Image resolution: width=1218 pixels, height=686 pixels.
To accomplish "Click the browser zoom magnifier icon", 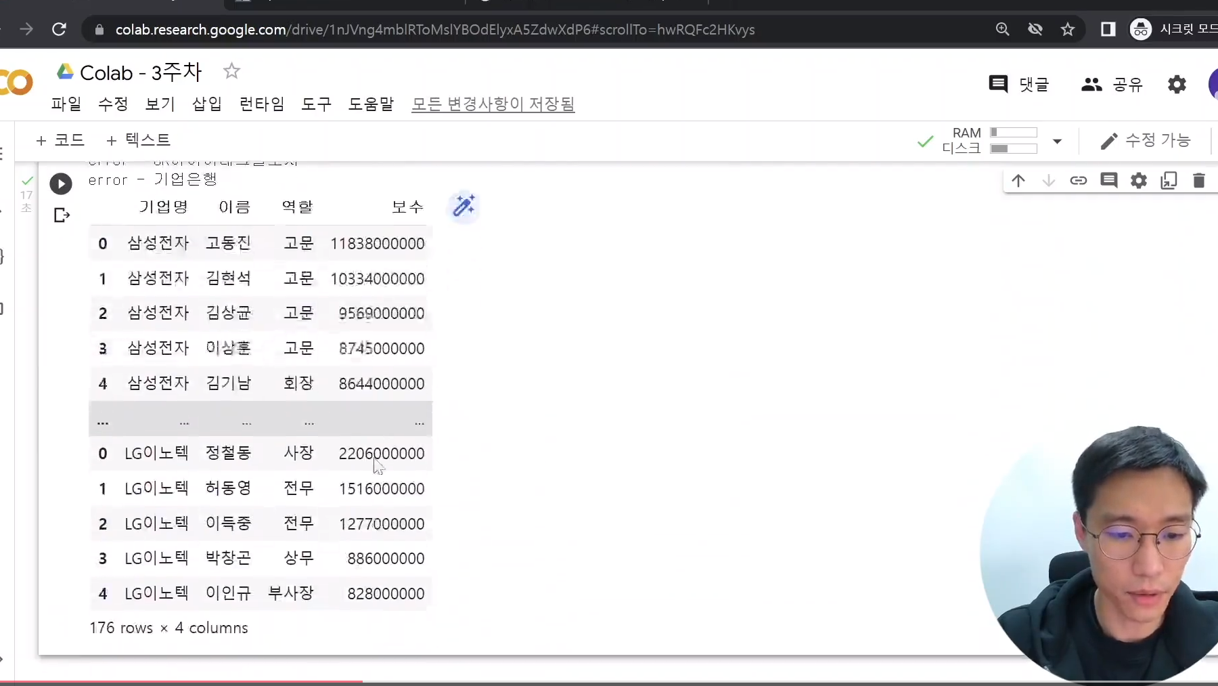I will coord(1002,29).
